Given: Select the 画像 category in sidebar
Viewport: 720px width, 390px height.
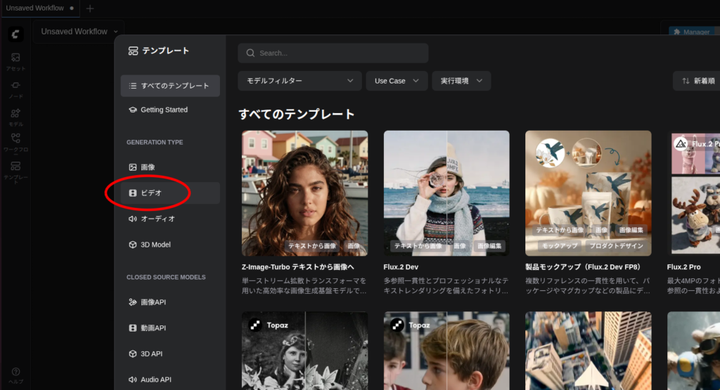Looking at the screenshot, I should tap(170, 167).
